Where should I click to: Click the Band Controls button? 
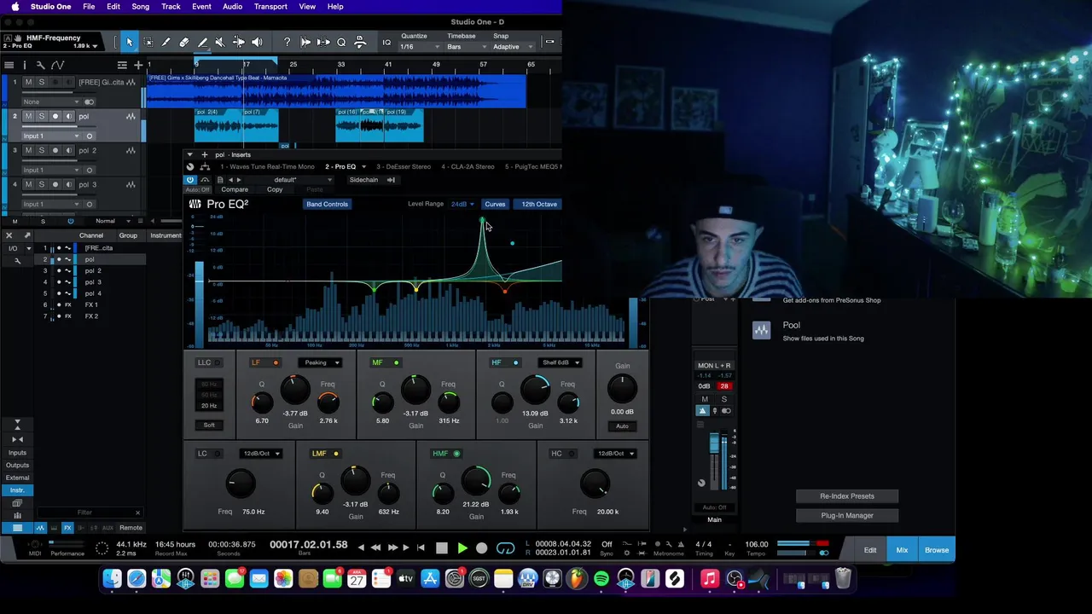coord(327,204)
